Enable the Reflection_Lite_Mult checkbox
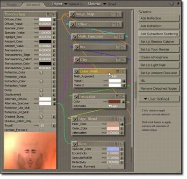Image resolution: width=187 pixels, height=179 pixels. pos(41,108)
